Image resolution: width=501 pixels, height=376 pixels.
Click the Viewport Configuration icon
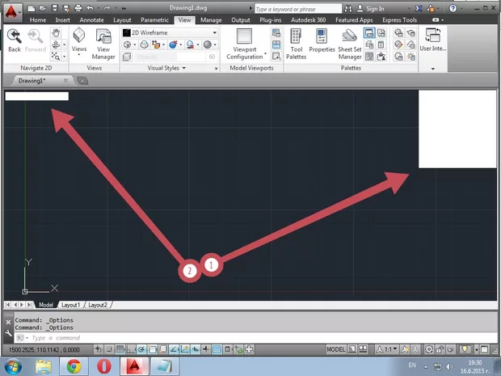244,36
